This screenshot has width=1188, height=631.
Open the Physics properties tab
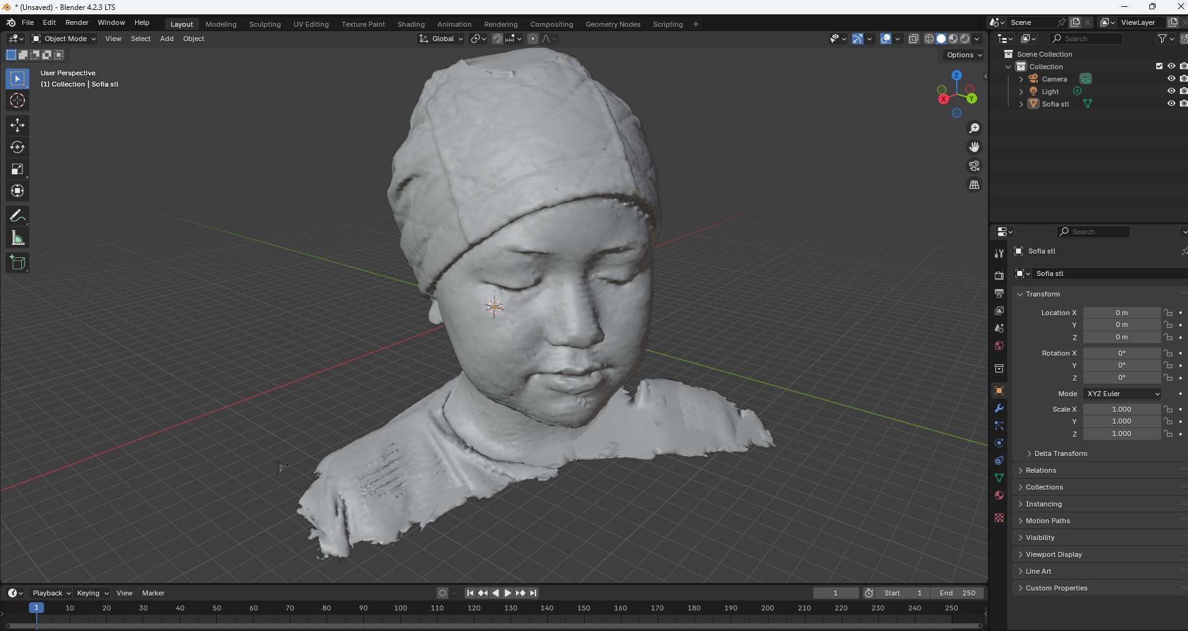[999, 443]
